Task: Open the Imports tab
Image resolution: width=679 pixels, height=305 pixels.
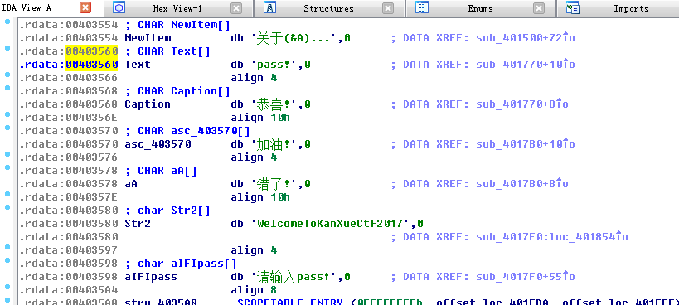Action: (631, 8)
